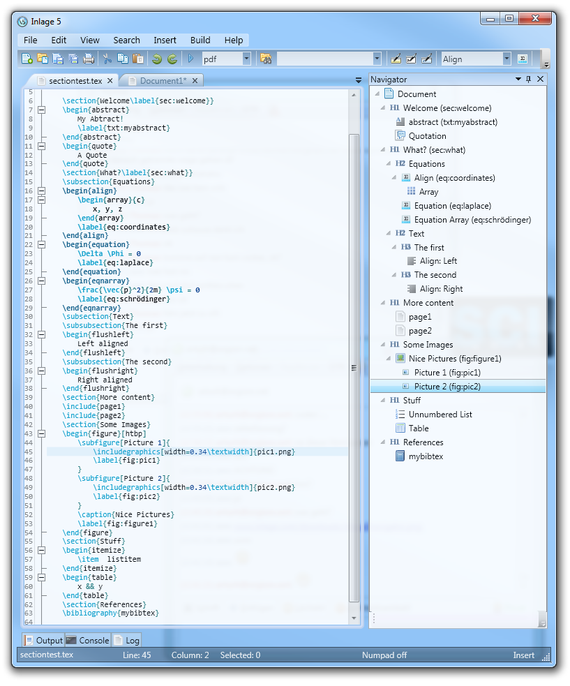Open the document tab list dropdown
Viewport: 570px width, 686px height.
[x=359, y=80]
